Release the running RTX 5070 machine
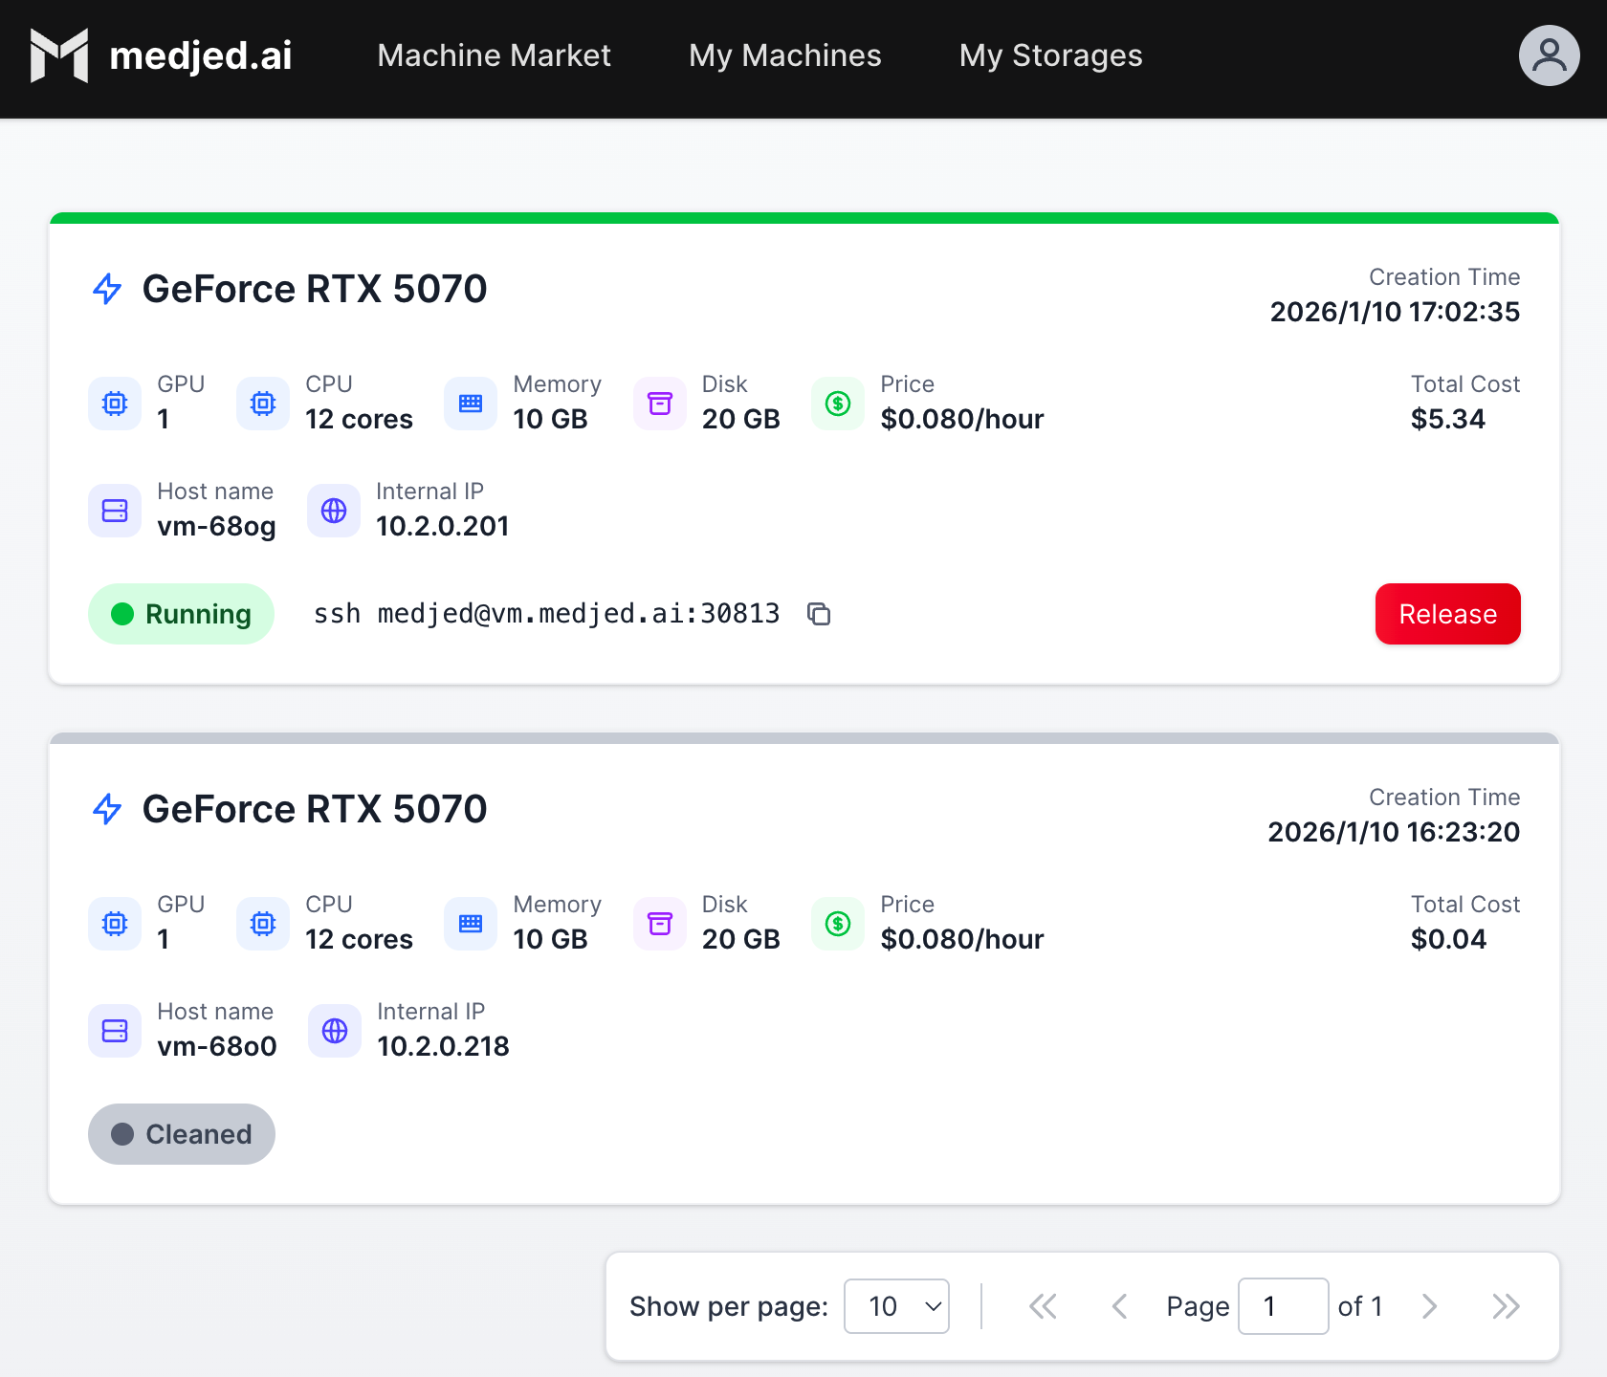1607x1377 pixels. (1447, 614)
